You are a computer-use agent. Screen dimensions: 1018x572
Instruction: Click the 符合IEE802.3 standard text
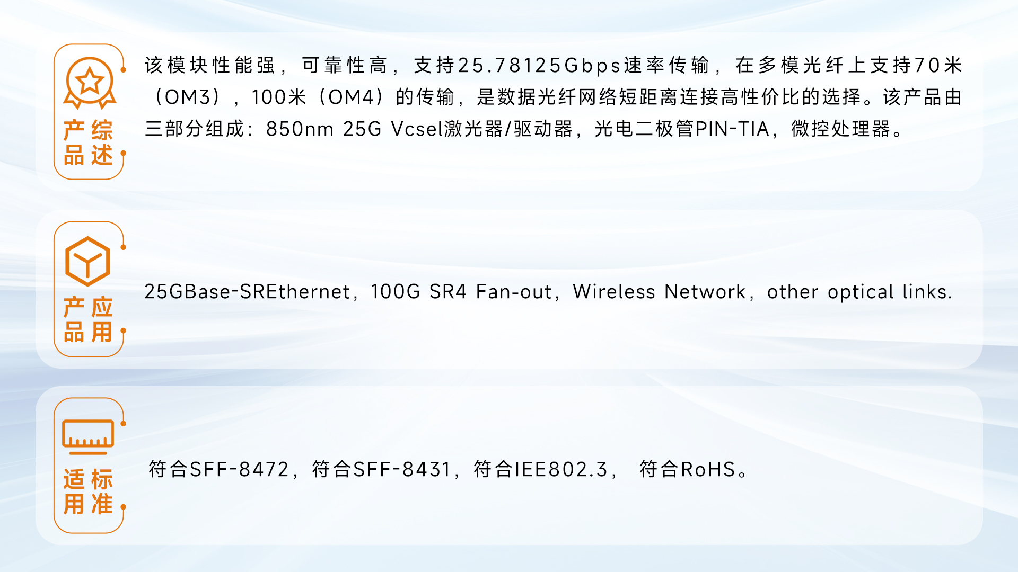click(x=541, y=469)
